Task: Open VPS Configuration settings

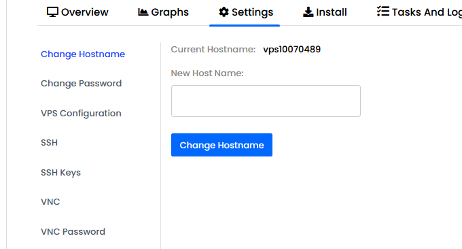Action: [x=81, y=114]
